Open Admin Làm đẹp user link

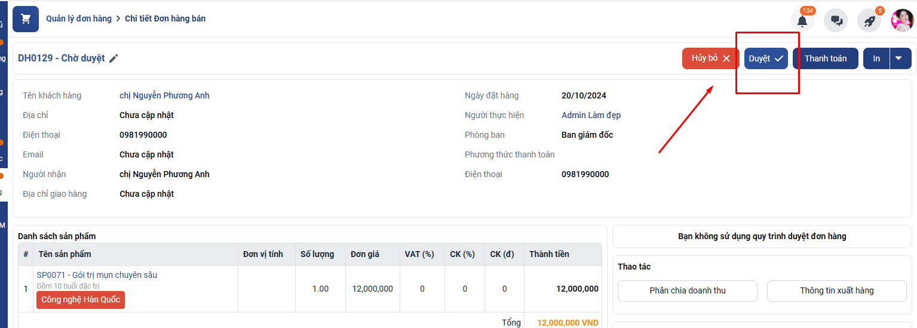591,115
